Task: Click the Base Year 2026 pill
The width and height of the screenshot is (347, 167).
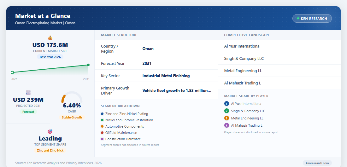Action: [x=50, y=57]
